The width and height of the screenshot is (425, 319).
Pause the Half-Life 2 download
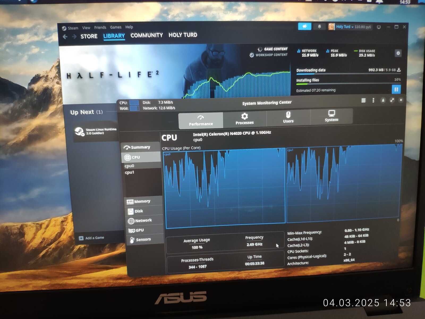(396, 89)
